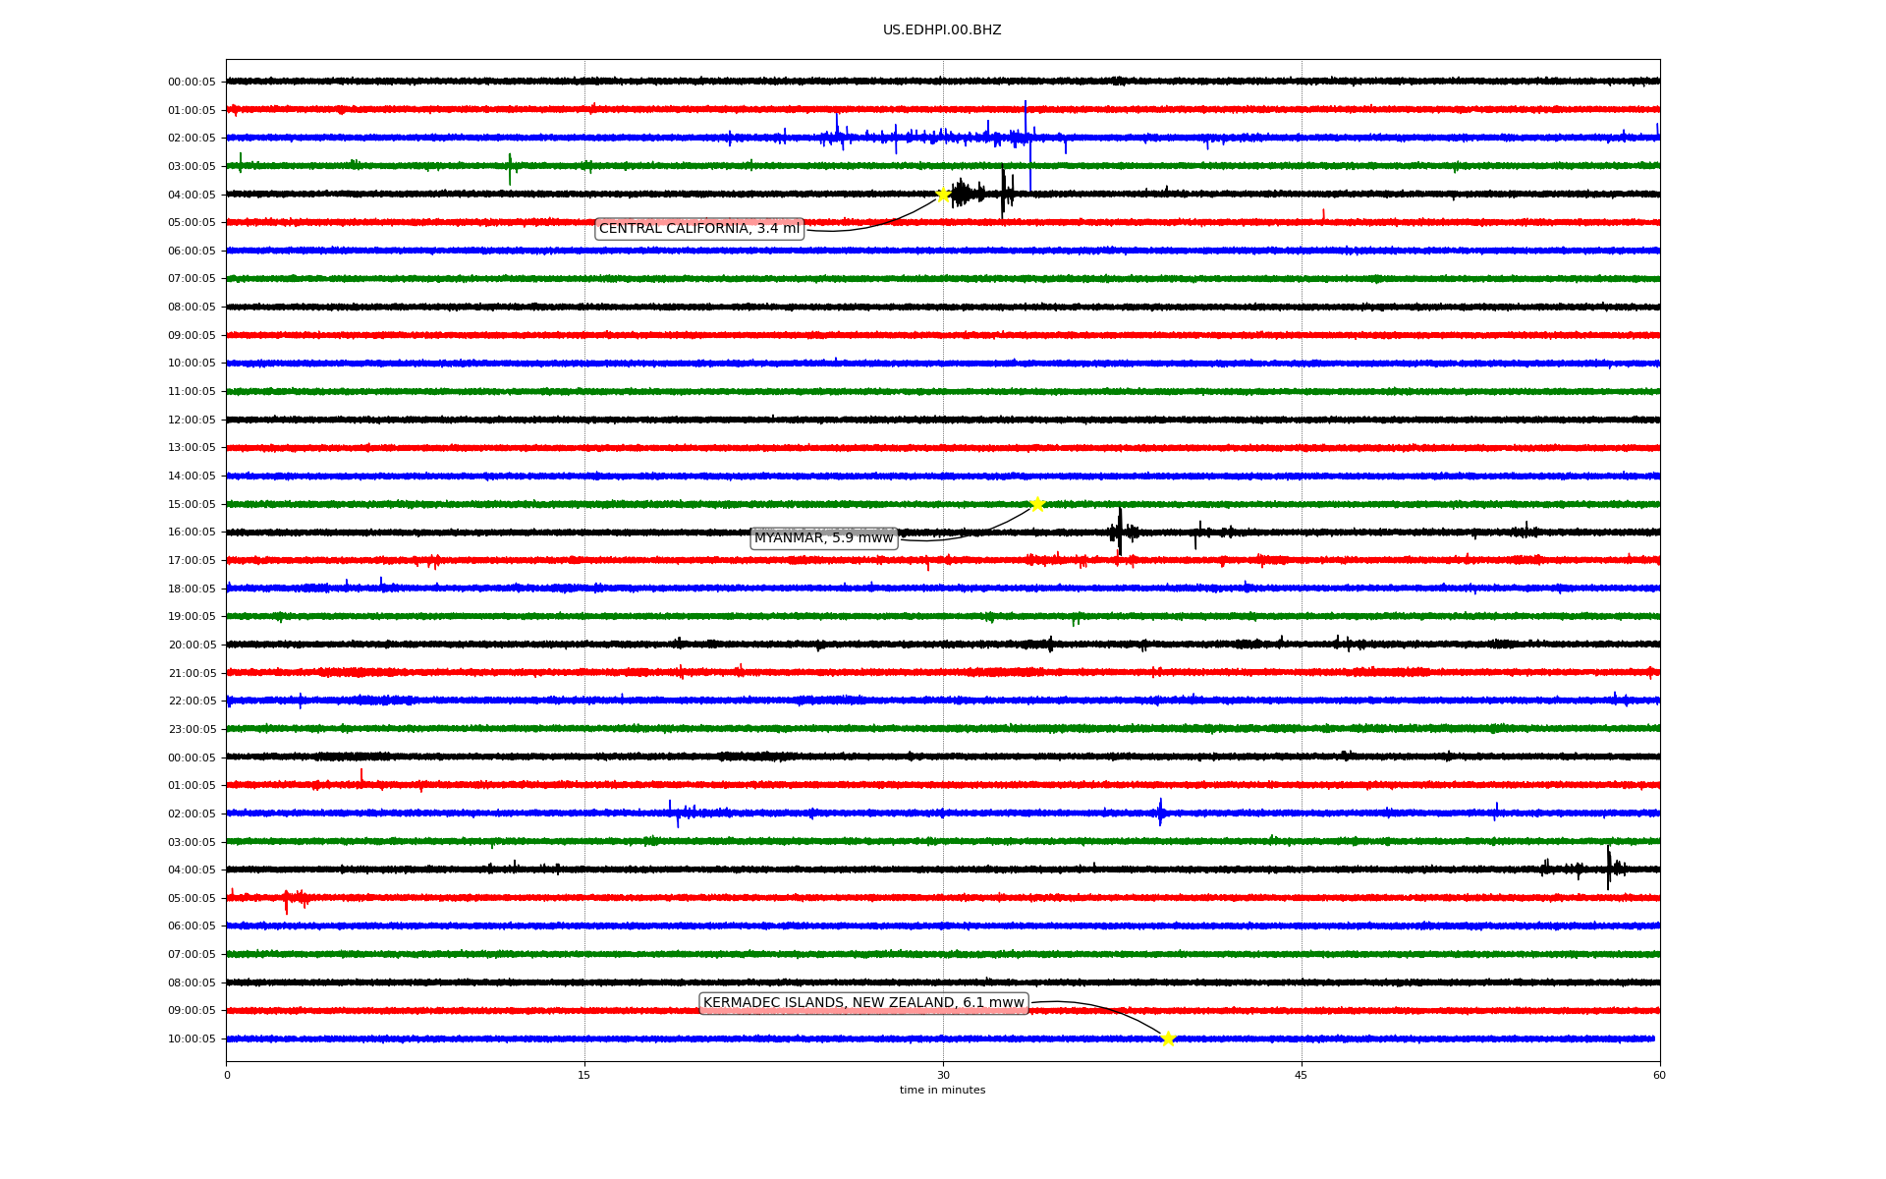This screenshot has height=1179, width=1886.
Task: Click the 10:00:05 last row label
Action: coord(192,1039)
